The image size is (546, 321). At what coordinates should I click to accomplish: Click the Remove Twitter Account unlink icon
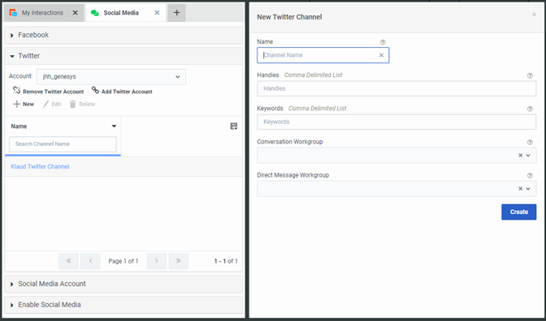click(17, 90)
